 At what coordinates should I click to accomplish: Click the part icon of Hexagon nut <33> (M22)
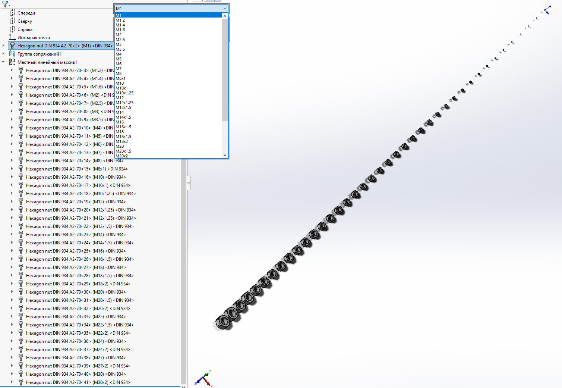tap(21, 316)
